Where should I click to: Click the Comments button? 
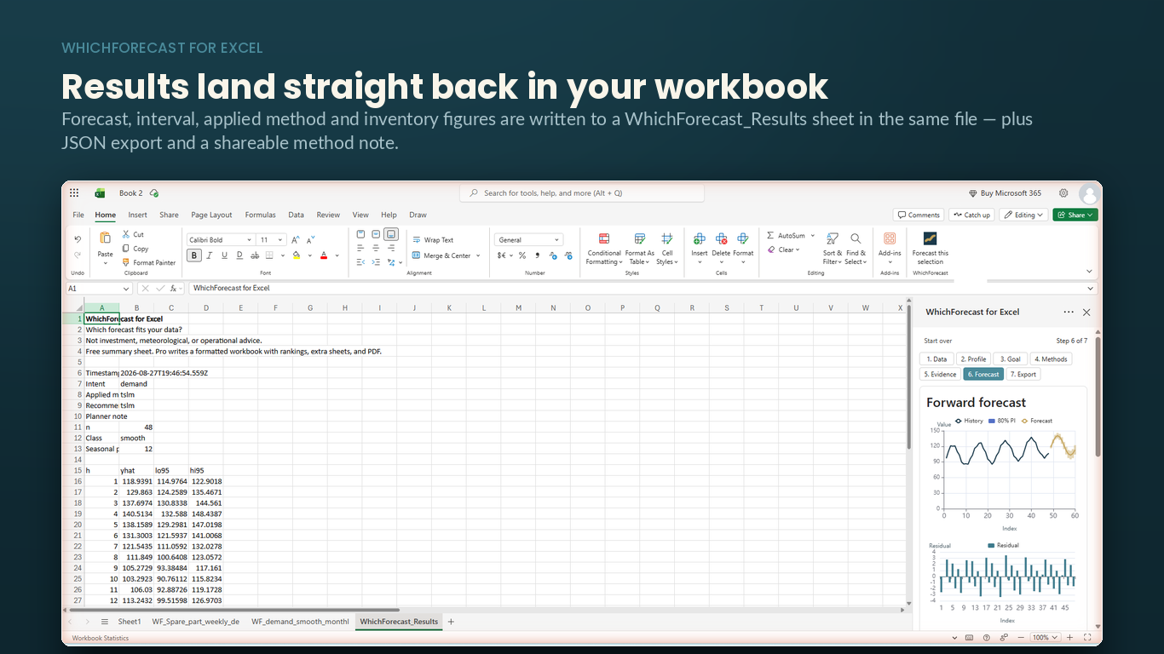(919, 215)
